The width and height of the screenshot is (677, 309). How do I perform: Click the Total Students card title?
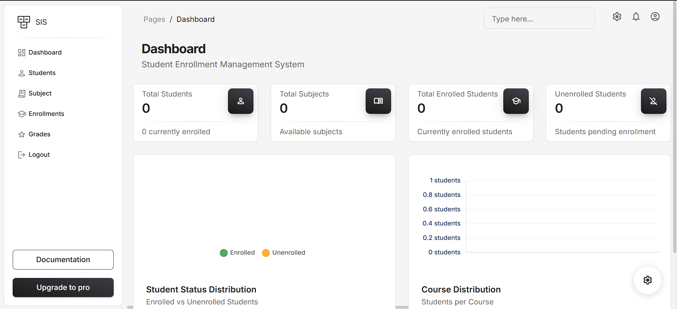(x=167, y=94)
